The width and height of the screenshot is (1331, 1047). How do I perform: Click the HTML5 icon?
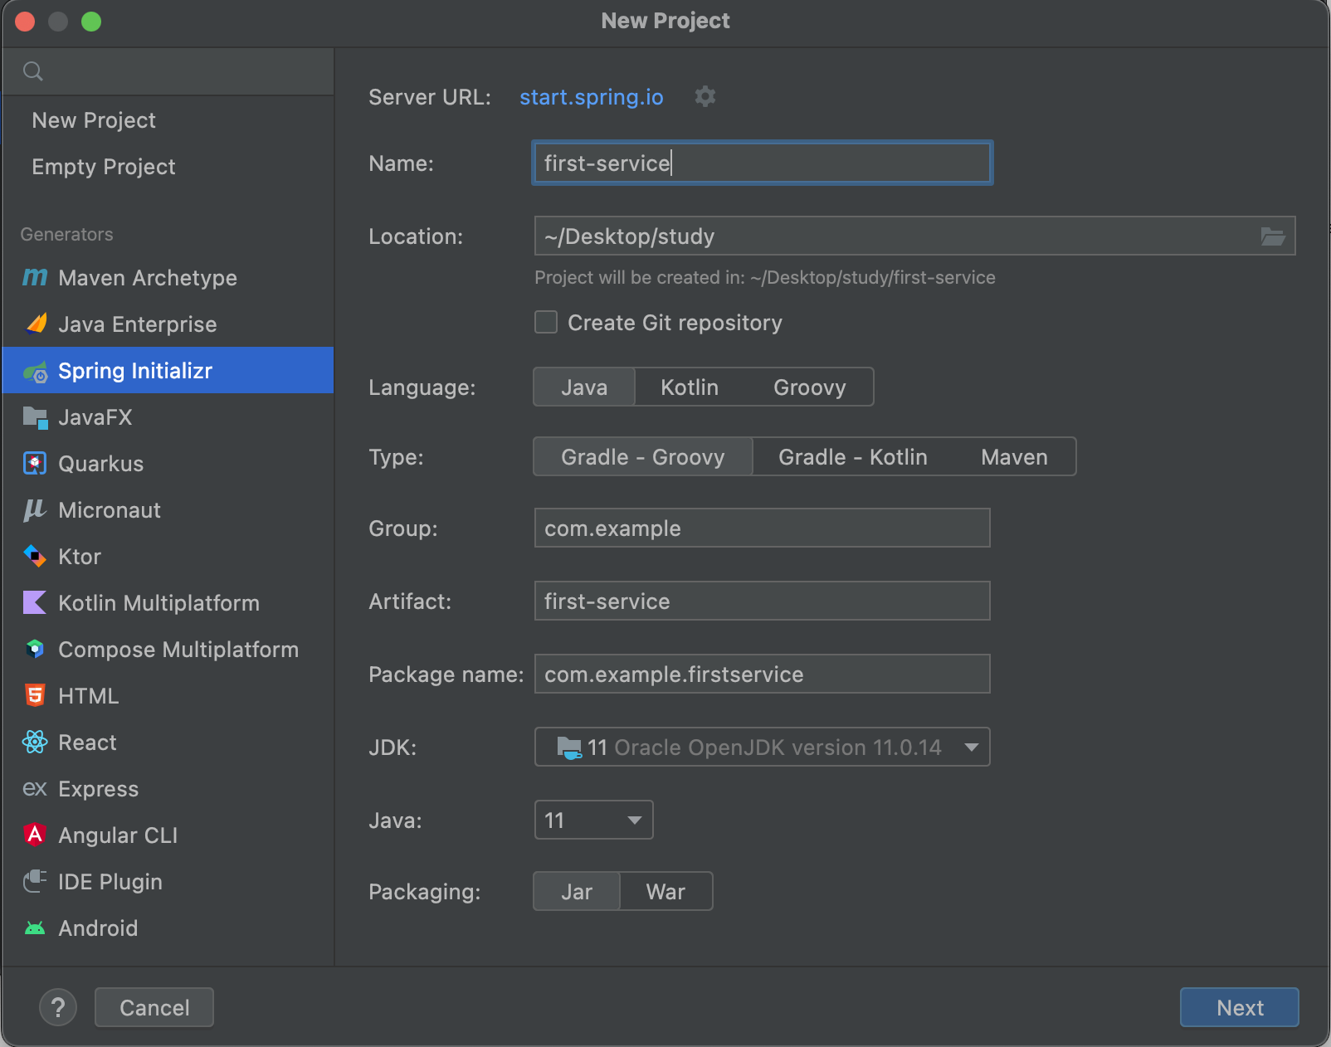[35, 695]
